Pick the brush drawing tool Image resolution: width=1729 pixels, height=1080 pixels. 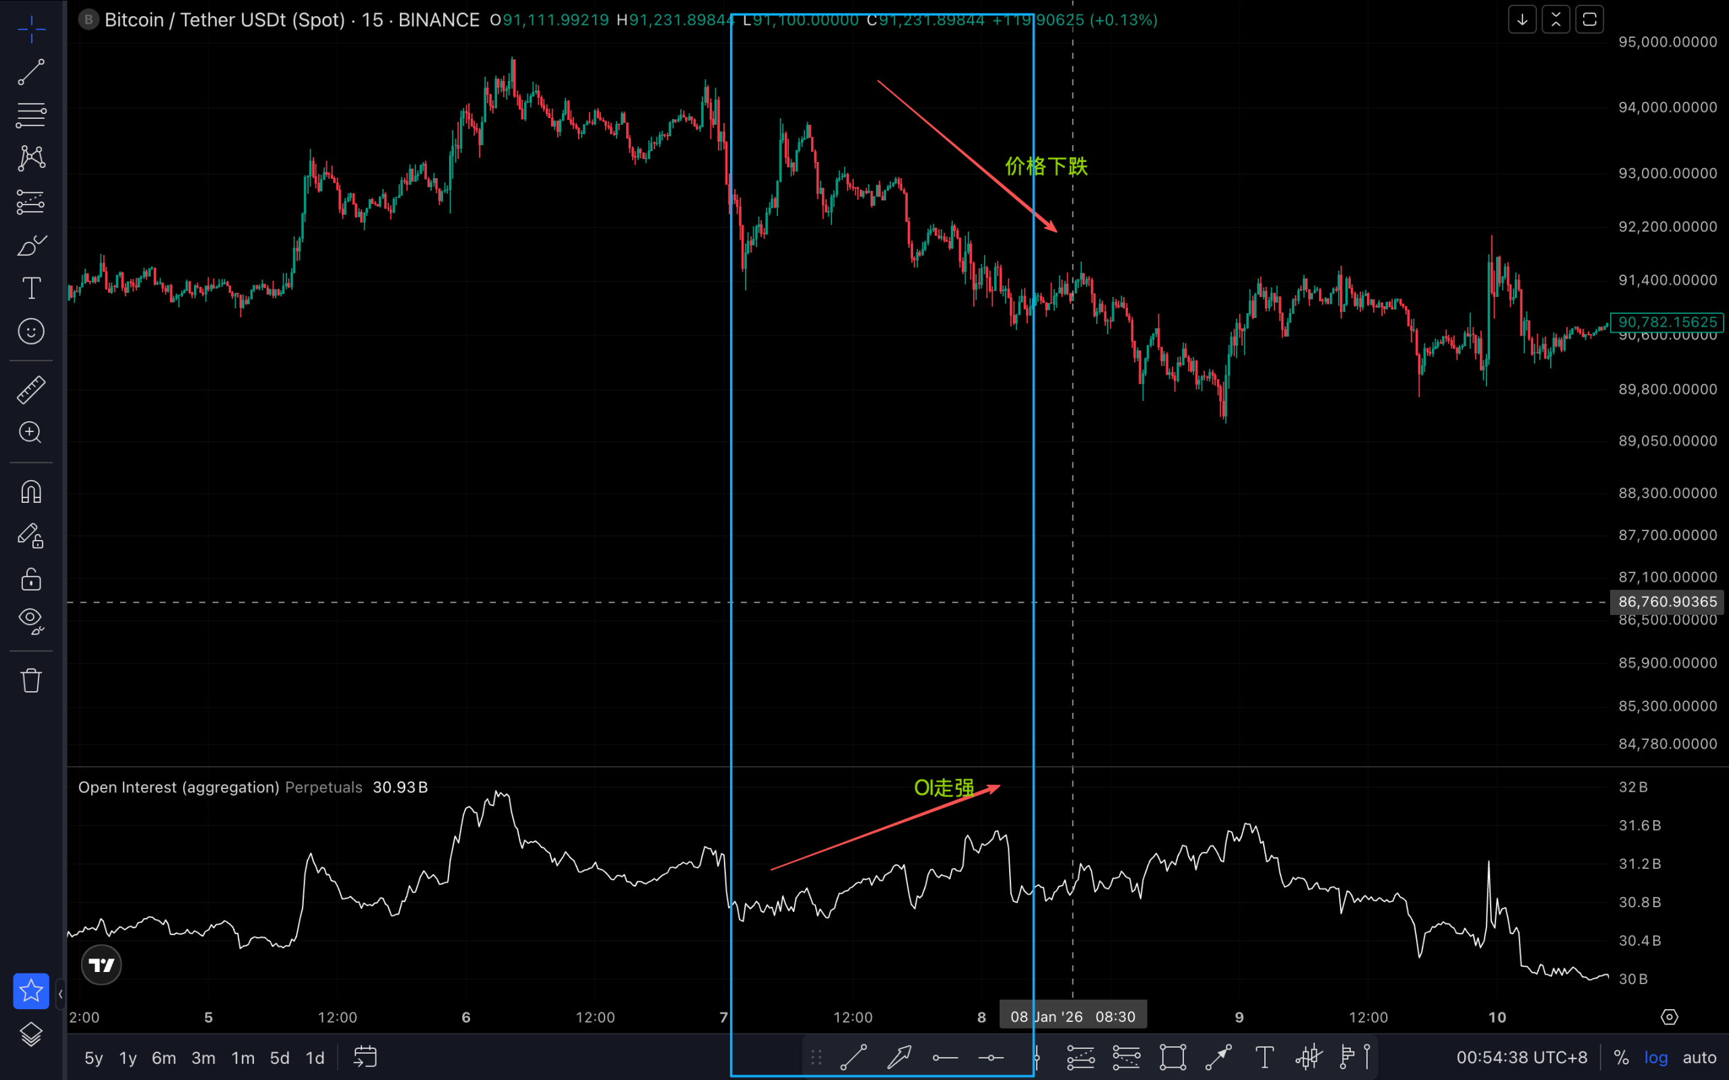pos(30,246)
